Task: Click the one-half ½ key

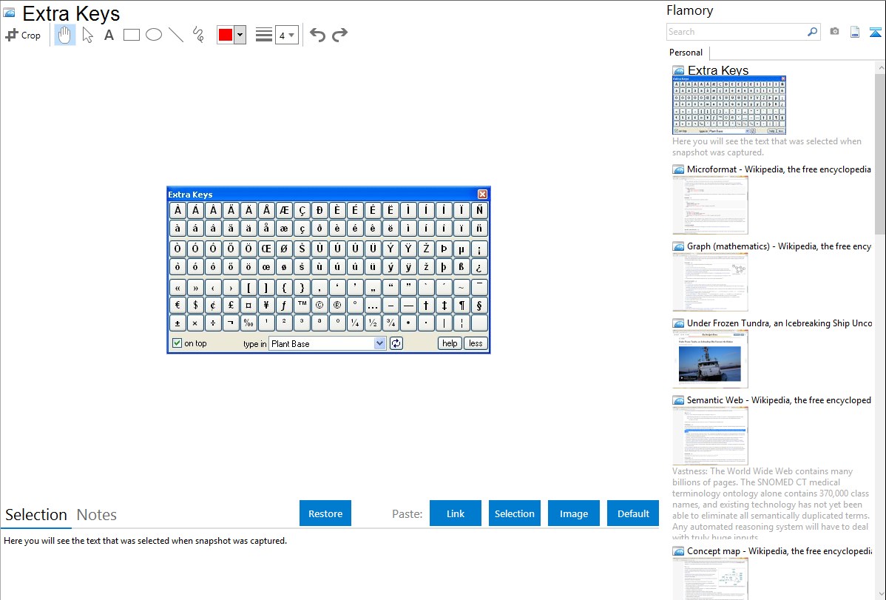Action: (373, 323)
